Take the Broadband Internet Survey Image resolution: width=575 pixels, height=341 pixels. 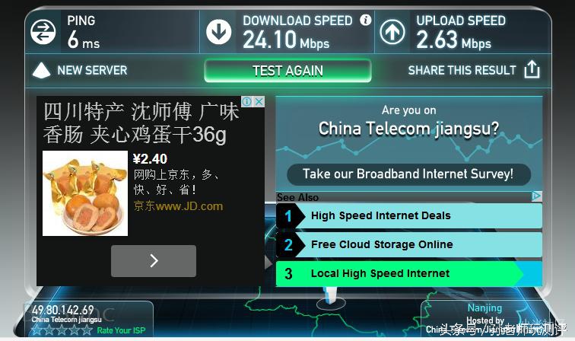tap(408, 174)
